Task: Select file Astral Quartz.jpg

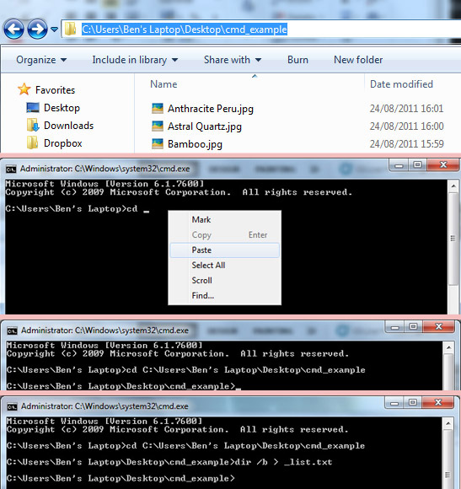Action: (205, 126)
